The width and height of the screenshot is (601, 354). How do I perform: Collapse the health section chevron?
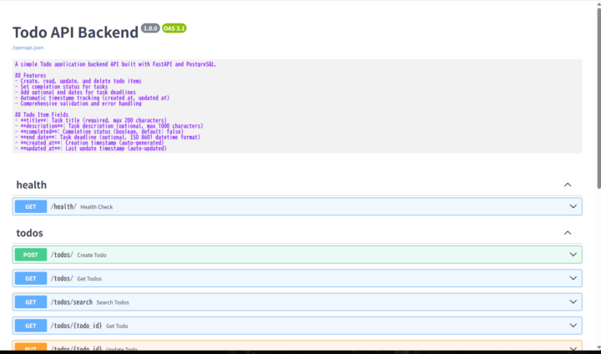point(568,185)
